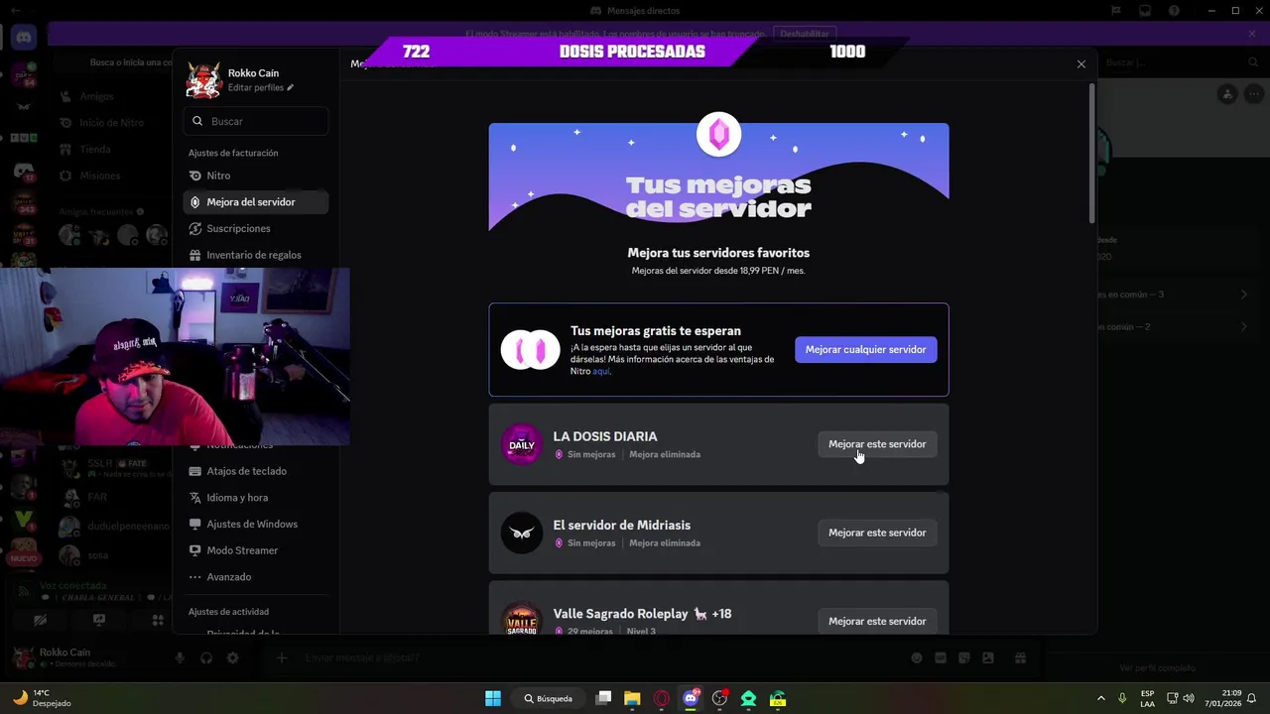Dismiss the Streamer mode banner
This screenshot has width=1270, height=714.
(x=1252, y=34)
